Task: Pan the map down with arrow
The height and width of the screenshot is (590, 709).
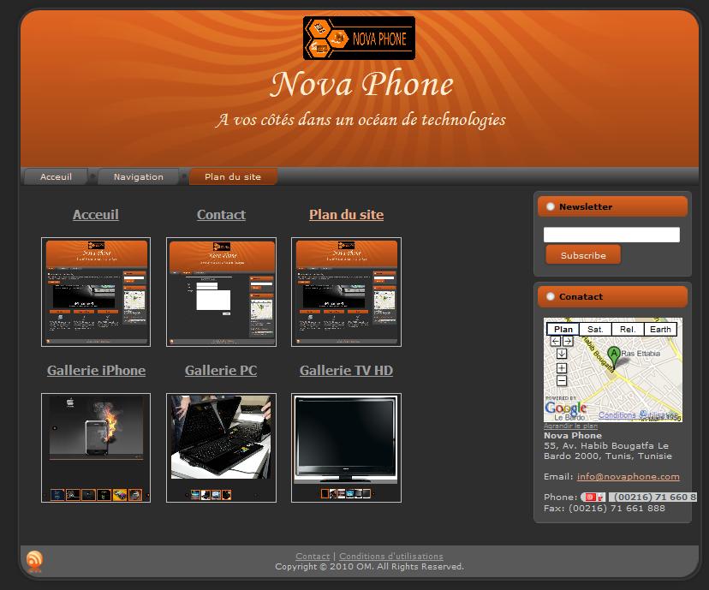Action: pos(562,353)
